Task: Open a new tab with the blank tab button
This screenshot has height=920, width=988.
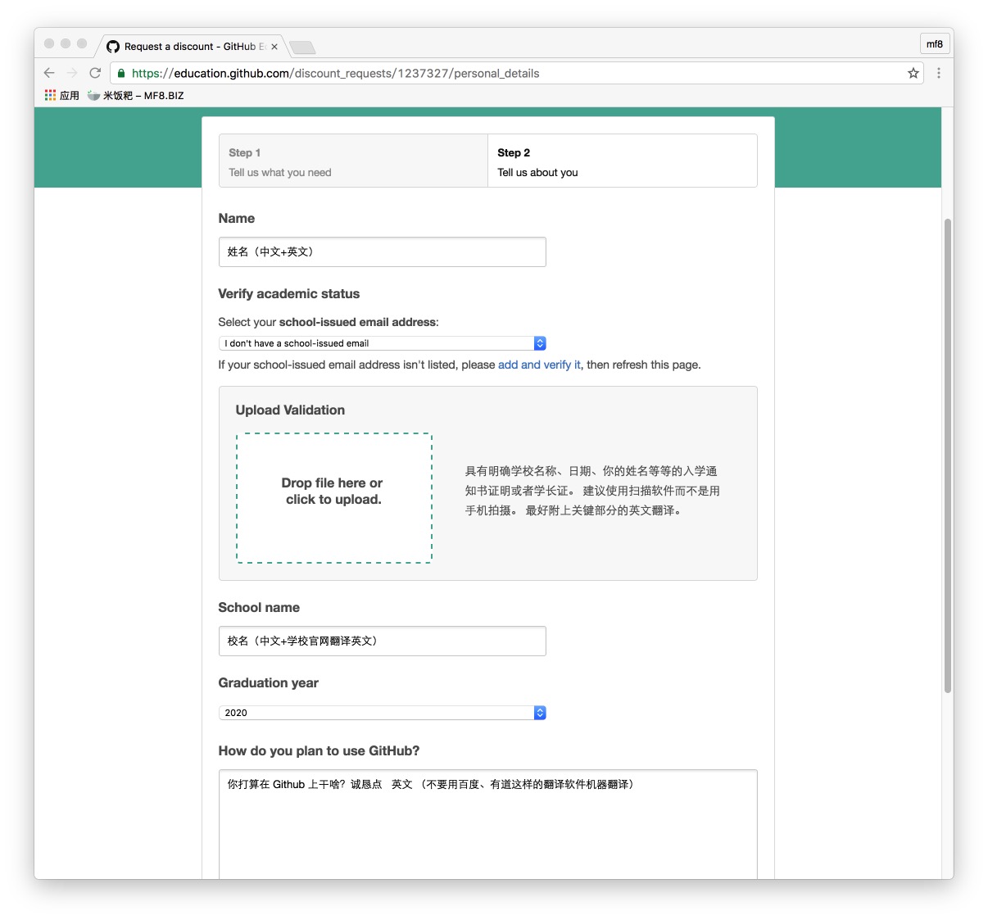Action: pyautogui.click(x=302, y=48)
